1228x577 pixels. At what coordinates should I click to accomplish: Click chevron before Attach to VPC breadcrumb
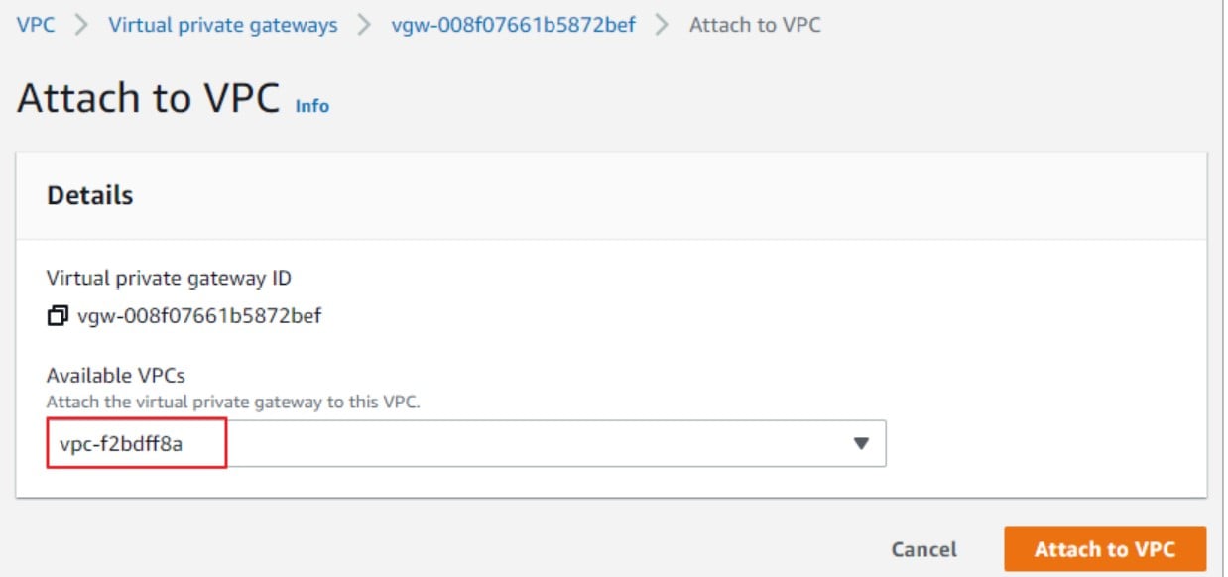click(663, 25)
